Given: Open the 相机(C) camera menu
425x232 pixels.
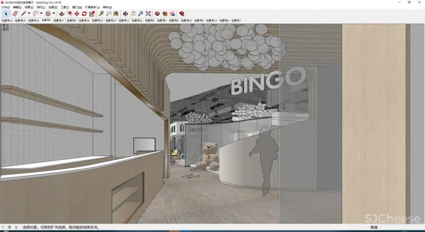Looking at the screenshot, I should coord(42,8).
